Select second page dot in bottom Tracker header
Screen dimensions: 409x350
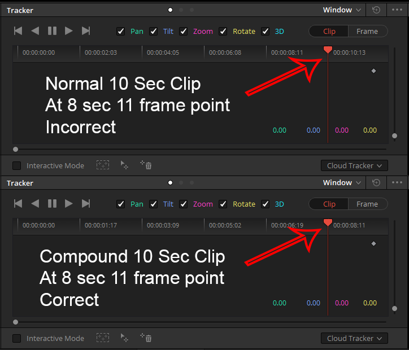click(x=181, y=183)
